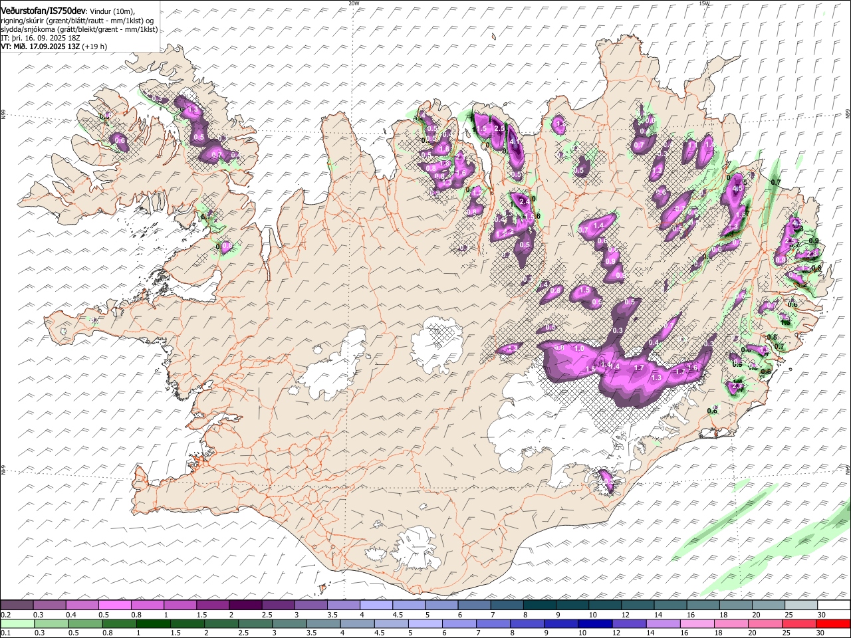Select bottom legend row blue swatch labeled 9
Viewport: 851px width, 638px height.
click(561, 623)
